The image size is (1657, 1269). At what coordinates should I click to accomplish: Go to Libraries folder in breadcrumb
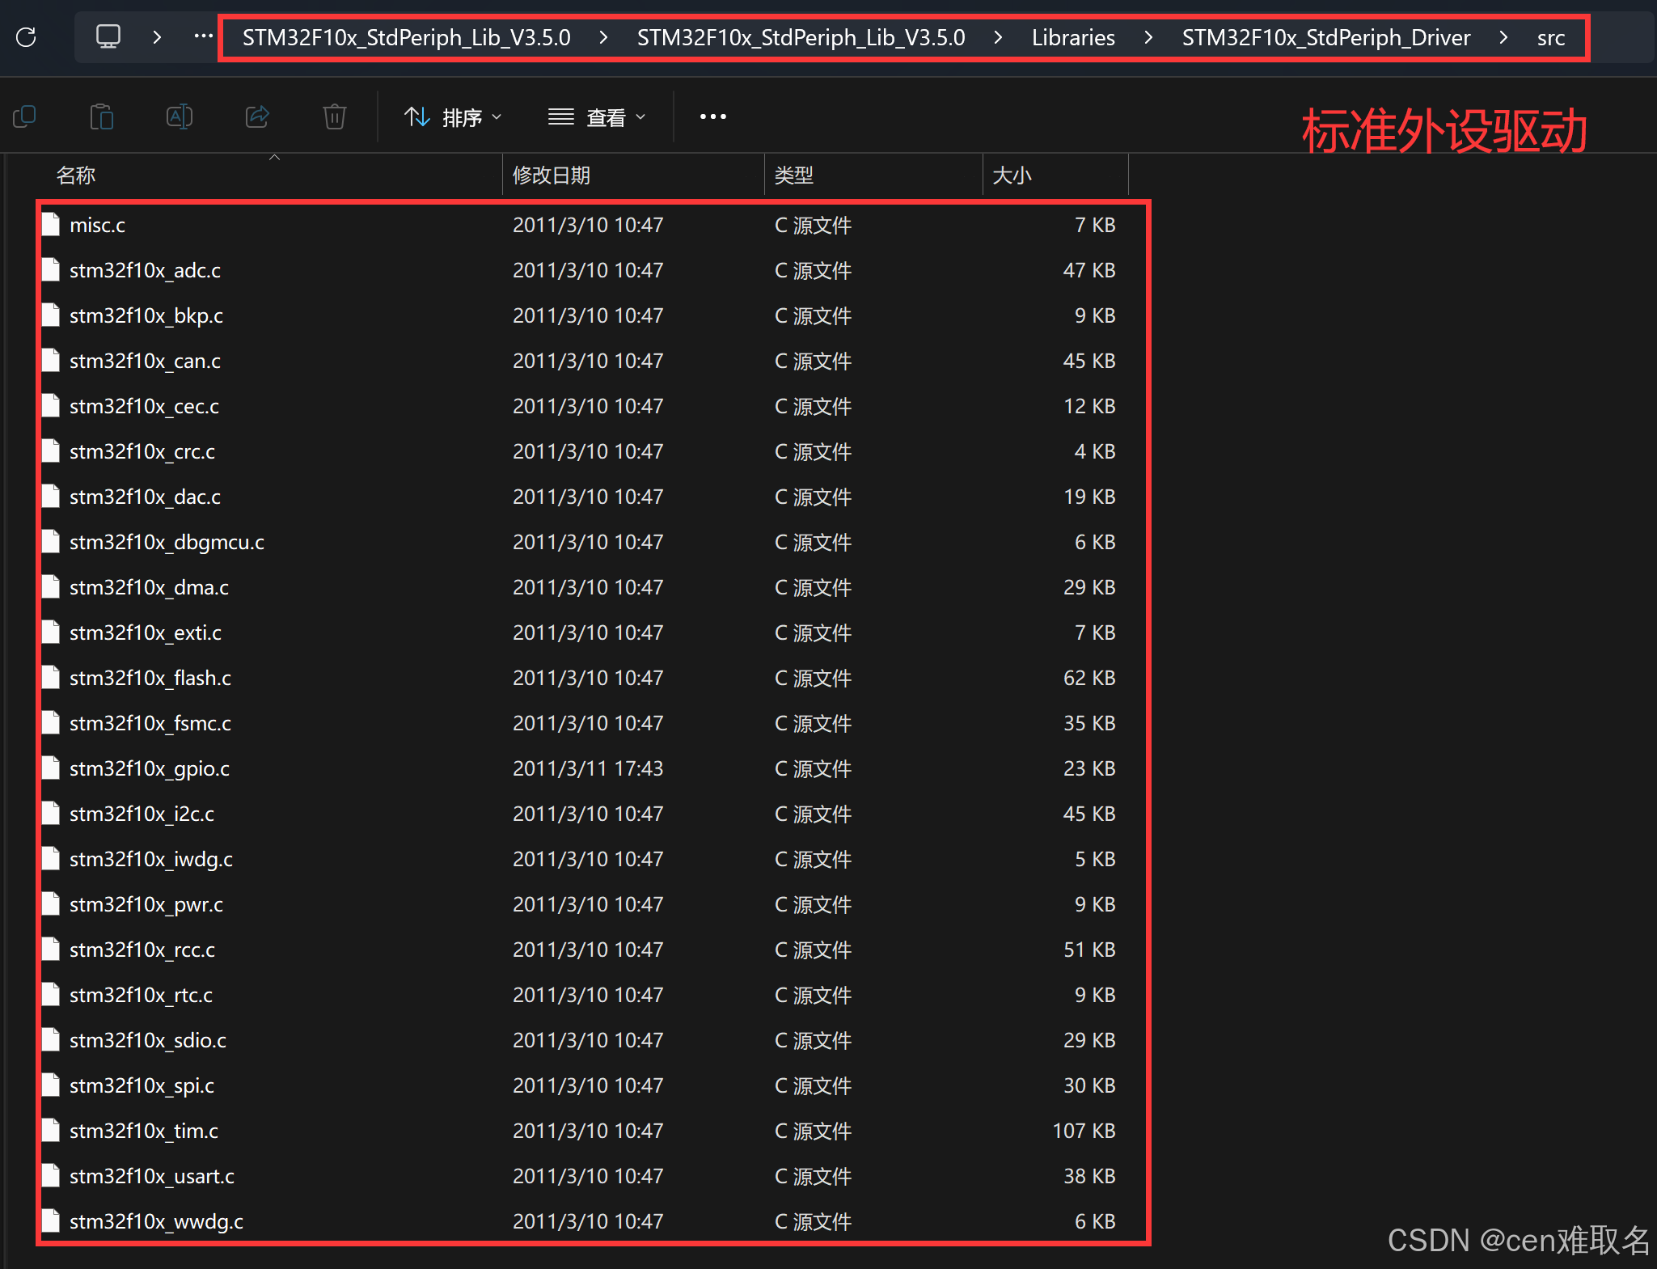(1073, 37)
